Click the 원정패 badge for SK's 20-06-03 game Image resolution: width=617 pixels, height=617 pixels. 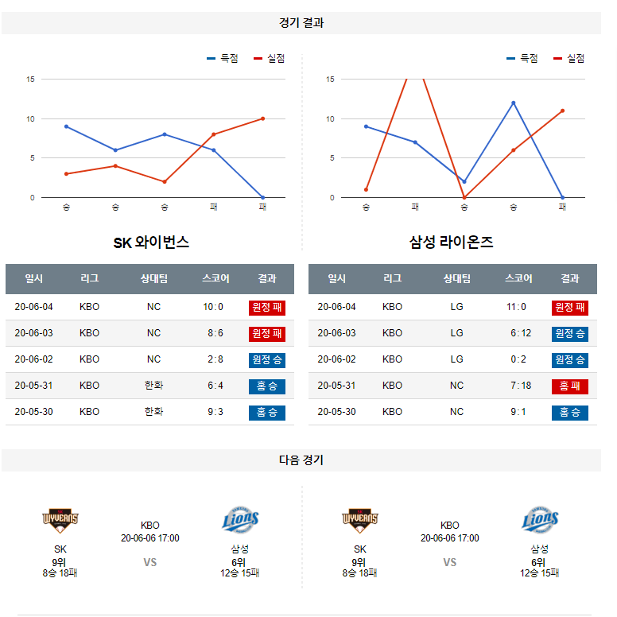(x=267, y=334)
